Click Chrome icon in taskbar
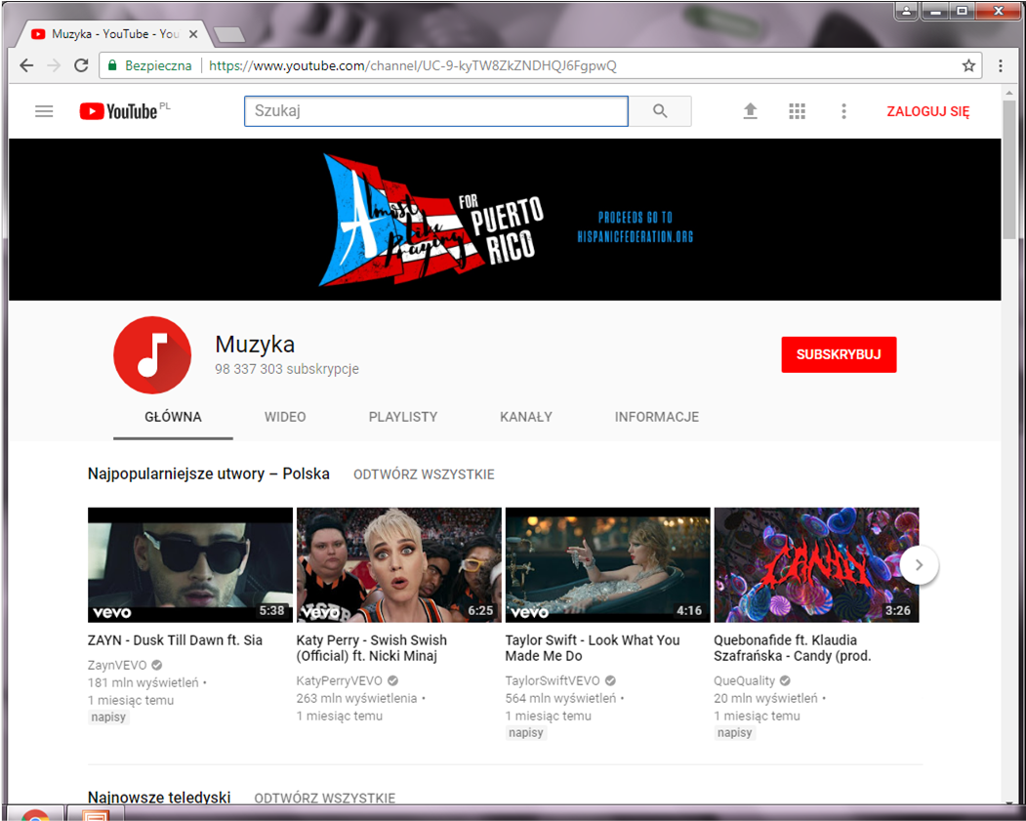This screenshot has width=1026, height=821. [x=36, y=814]
